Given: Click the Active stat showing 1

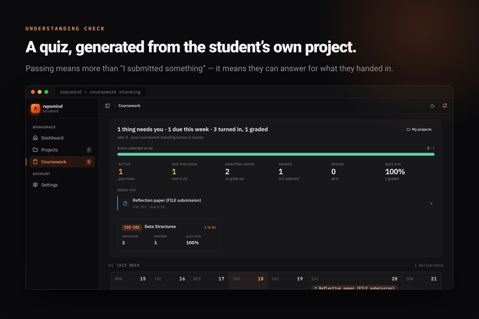Looking at the screenshot, I should tap(126, 171).
